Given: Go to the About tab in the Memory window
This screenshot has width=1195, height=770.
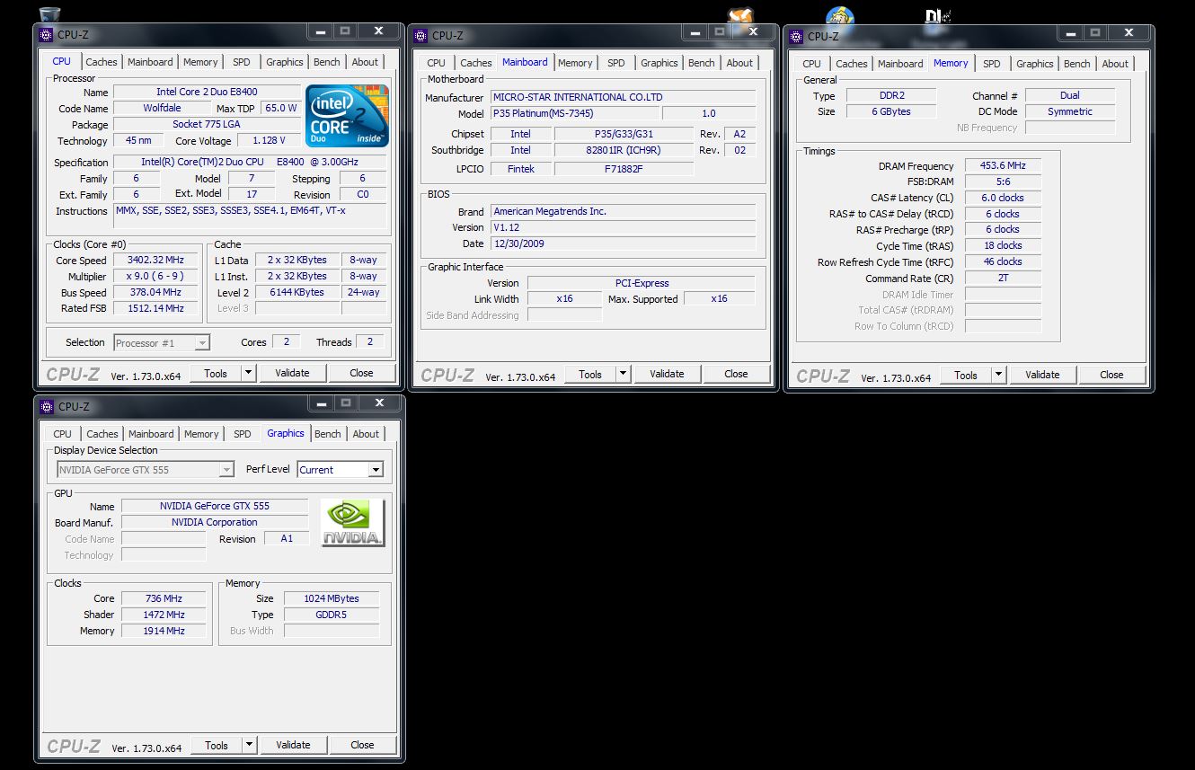Looking at the screenshot, I should [1115, 64].
